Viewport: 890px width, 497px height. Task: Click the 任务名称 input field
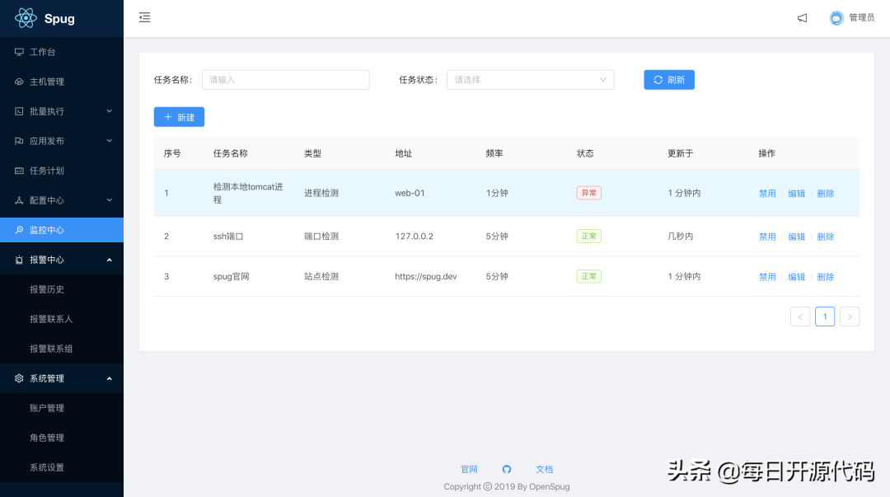click(285, 80)
